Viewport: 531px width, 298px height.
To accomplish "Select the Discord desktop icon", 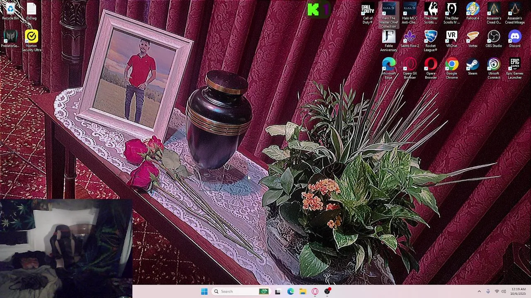I will [515, 39].
